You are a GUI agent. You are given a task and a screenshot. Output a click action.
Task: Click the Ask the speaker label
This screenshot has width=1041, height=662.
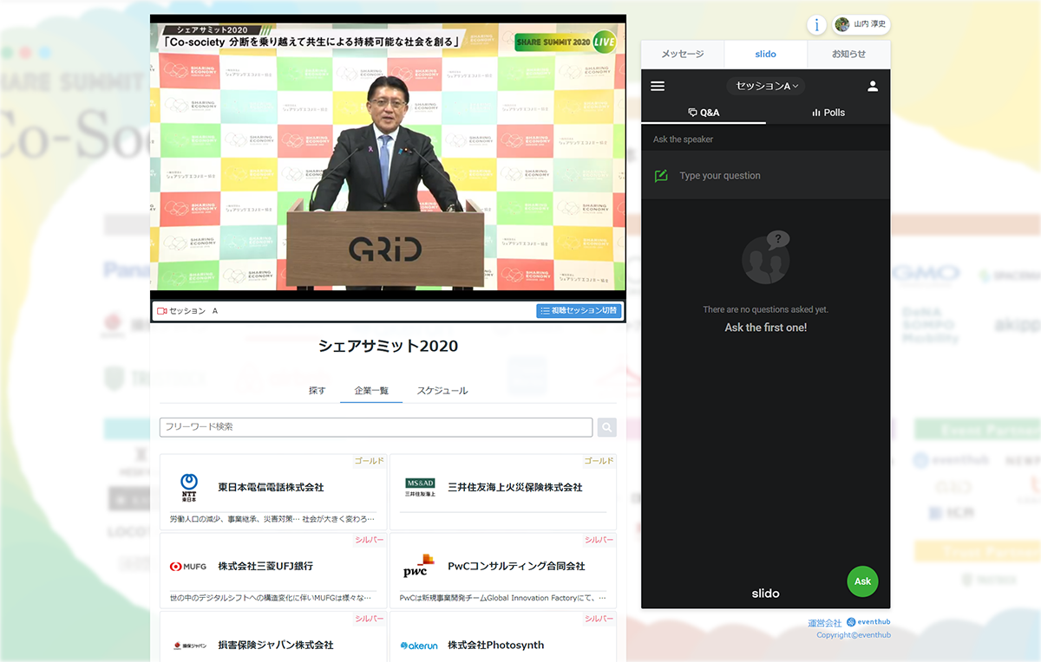(x=684, y=140)
